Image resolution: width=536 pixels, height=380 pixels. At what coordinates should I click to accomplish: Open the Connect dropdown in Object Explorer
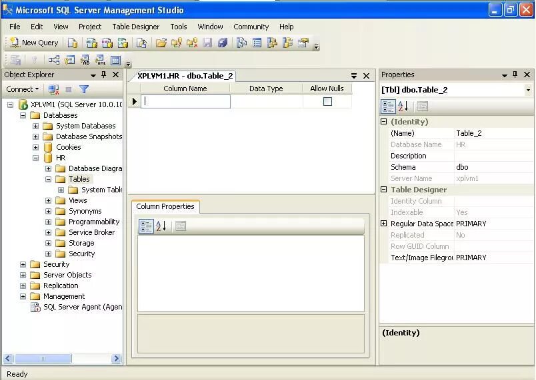point(22,89)
